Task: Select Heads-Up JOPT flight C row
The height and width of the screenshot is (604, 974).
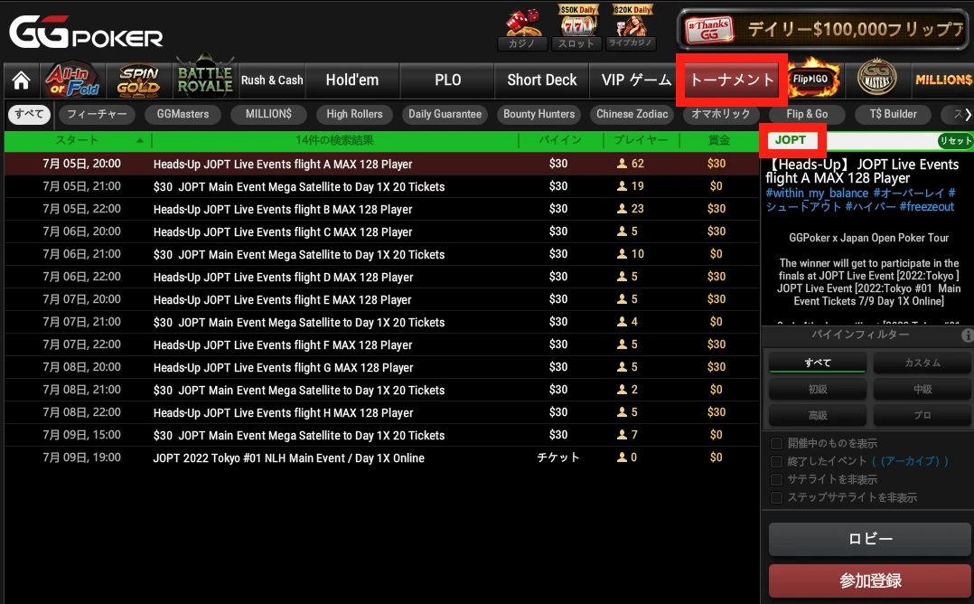Action: 381,231
